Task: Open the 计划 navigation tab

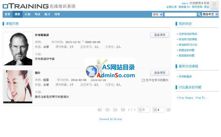Action: click(27, 14)
